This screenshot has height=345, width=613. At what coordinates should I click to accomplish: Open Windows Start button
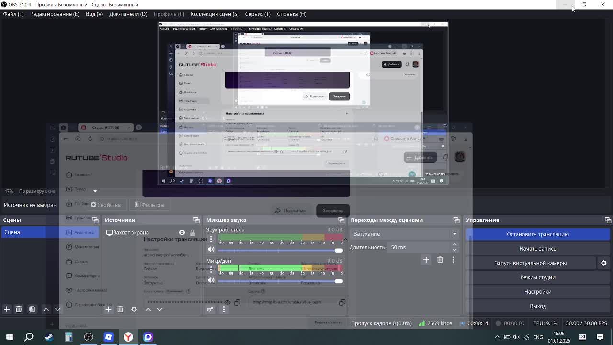pyautogui.click(x=9, y=337)
